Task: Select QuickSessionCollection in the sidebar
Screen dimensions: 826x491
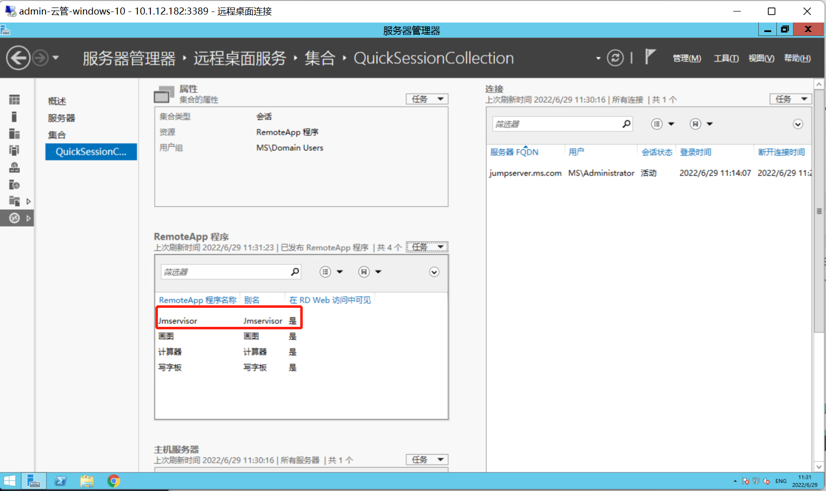Action: 91,152
